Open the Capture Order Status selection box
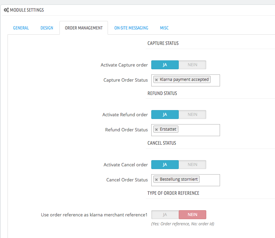Viewport: 275px width, 238px height. click(x=186, y=80)
